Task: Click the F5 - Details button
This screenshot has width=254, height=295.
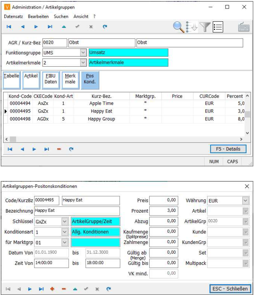Action: pyautogui.click(x=228, y=149)
